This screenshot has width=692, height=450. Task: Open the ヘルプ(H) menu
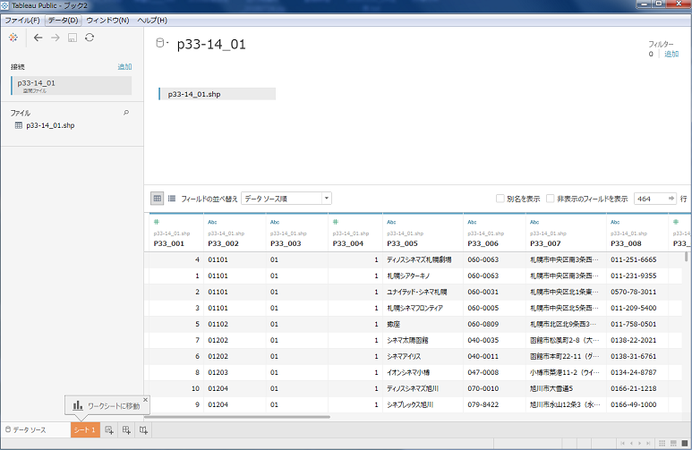point(152,21)
